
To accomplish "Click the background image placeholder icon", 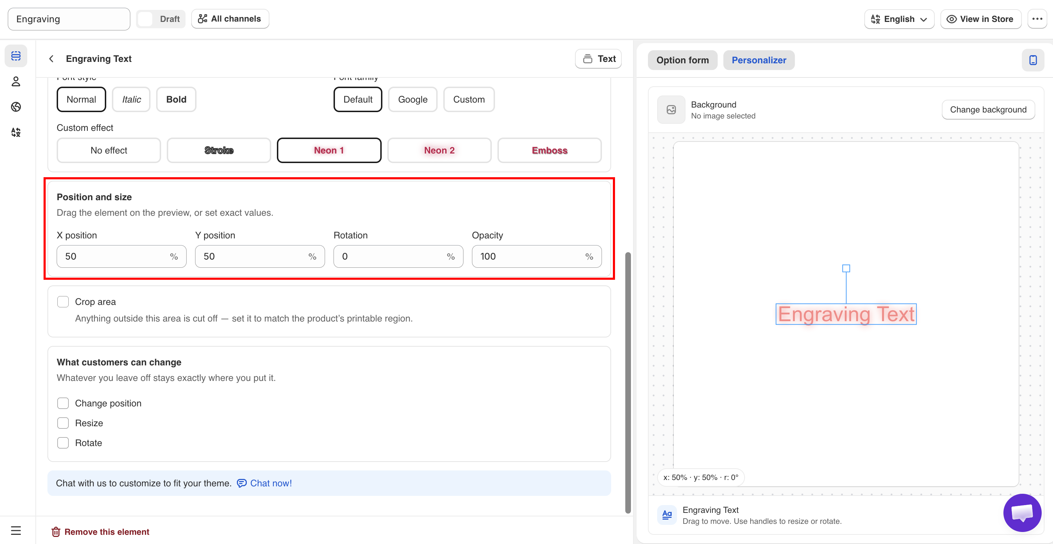I will click(x=671, y=109).
